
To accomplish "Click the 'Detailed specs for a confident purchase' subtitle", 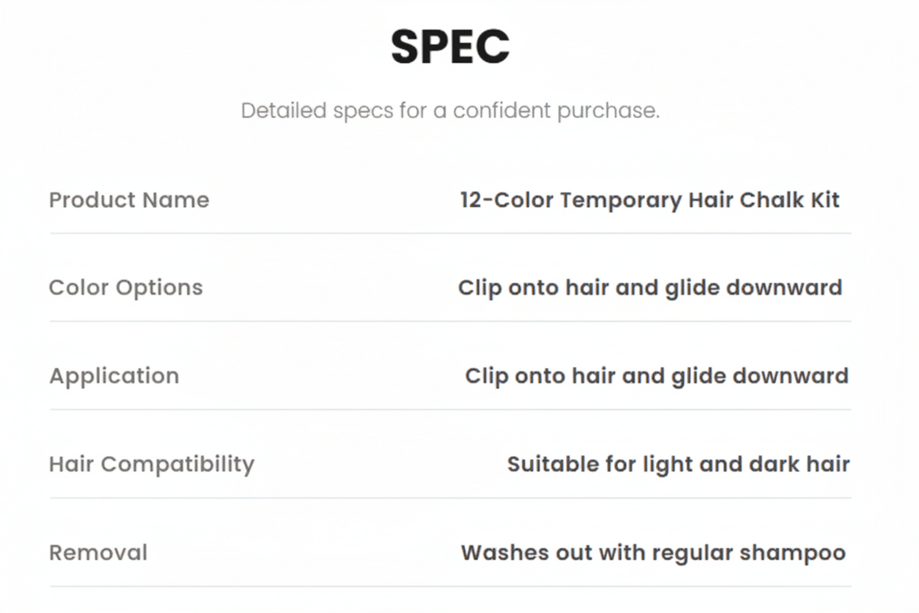I will (450, 110).
